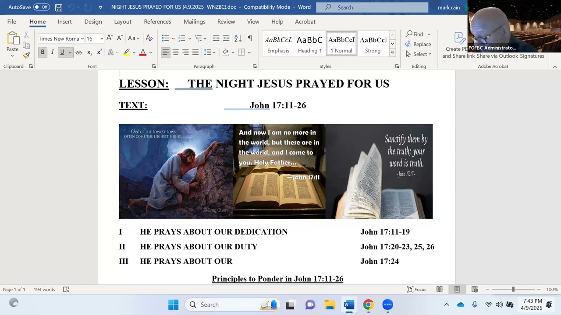Click the Paste clipboard icon

click(12, 38)
